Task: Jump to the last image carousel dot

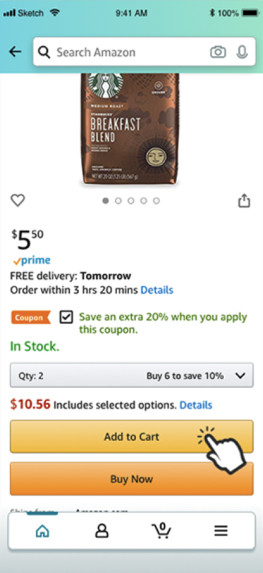Action: tap(156, 200)
